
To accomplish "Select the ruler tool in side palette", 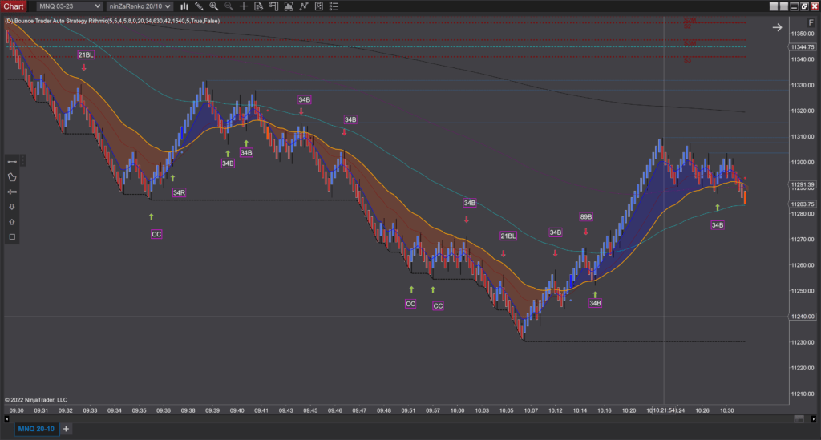I will pos(12,192).
